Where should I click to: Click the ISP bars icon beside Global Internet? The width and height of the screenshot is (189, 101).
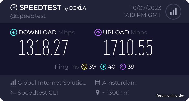tap(13, 82)
